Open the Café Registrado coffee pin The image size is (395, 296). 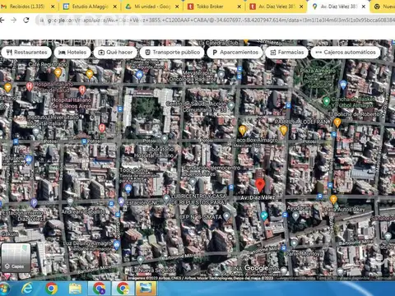point(58,73)
